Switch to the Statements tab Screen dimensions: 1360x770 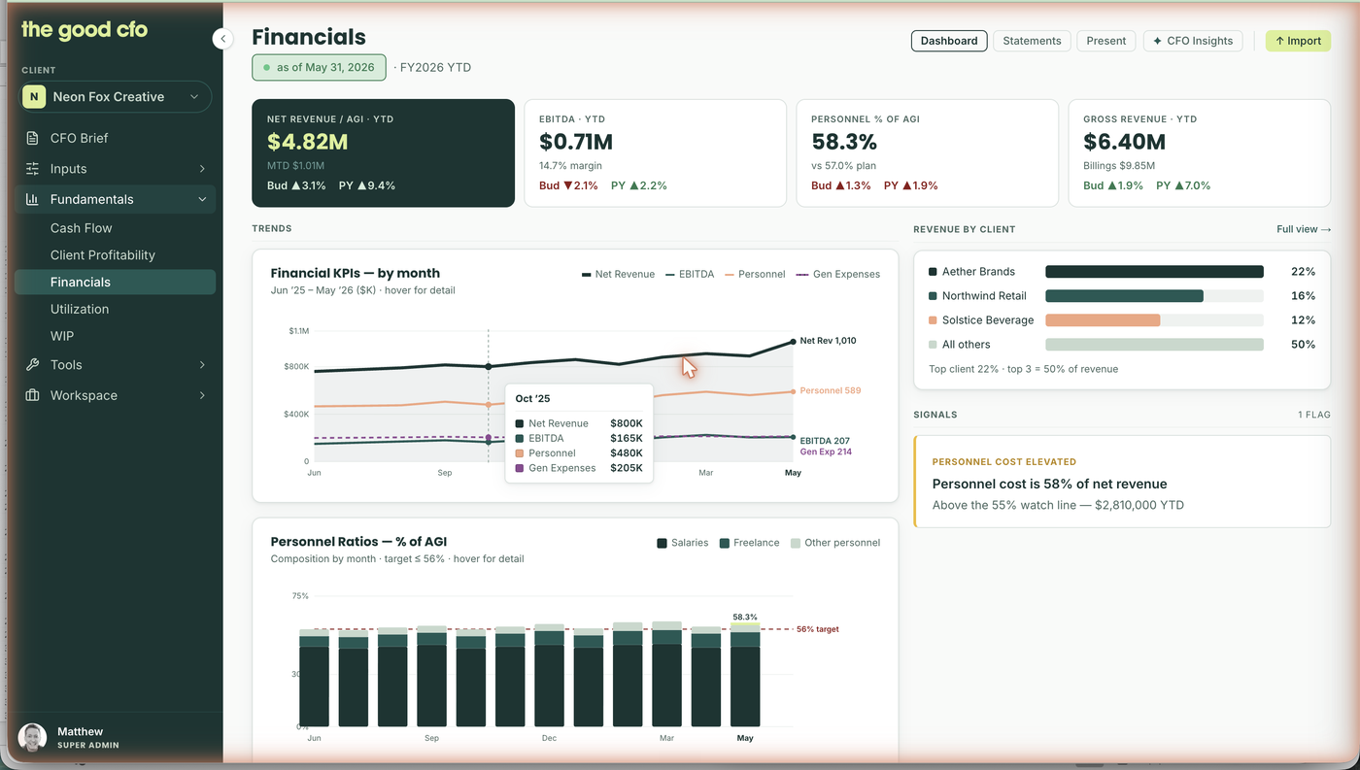tap(1032, 41)
